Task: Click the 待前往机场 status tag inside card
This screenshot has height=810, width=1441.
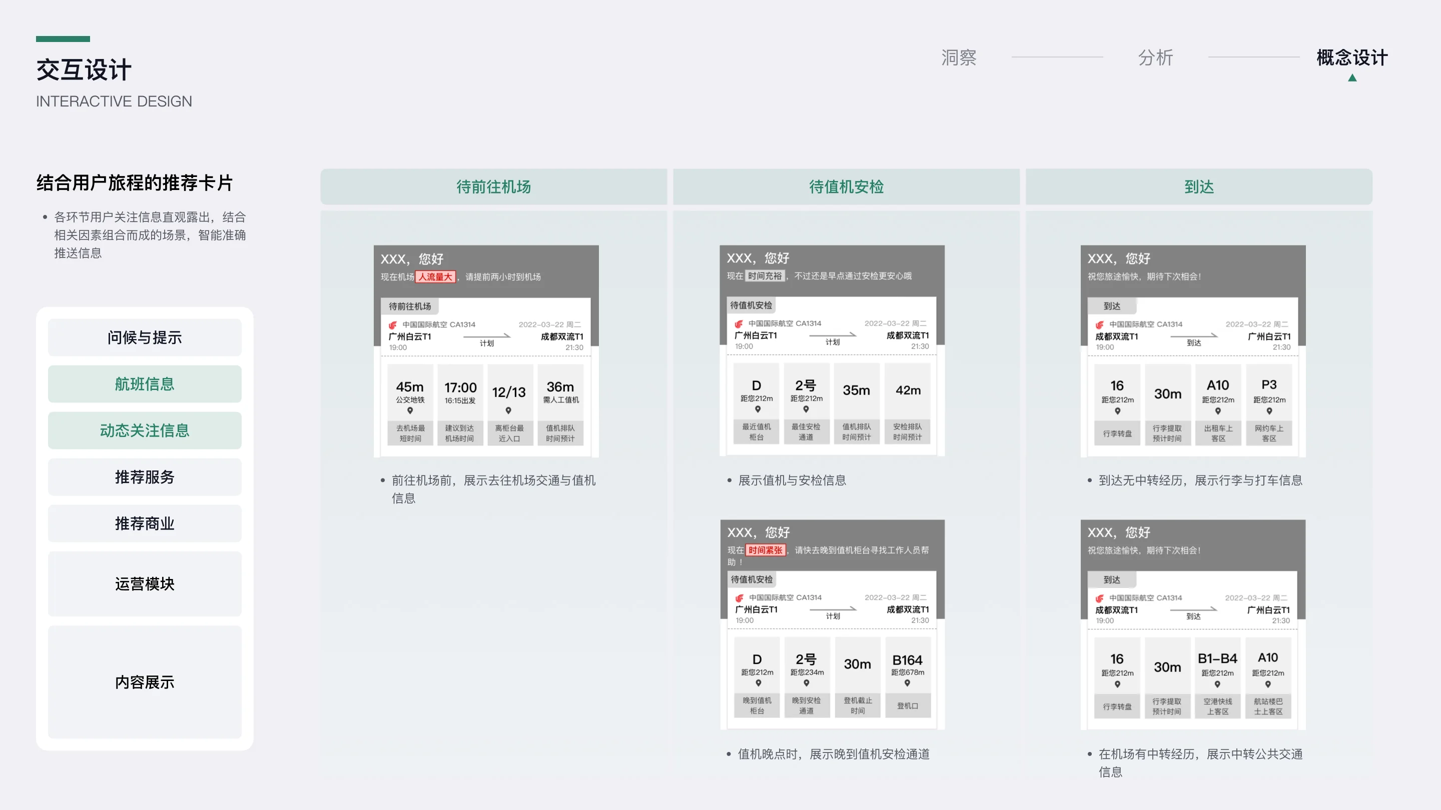Action: tap(410, 306)
